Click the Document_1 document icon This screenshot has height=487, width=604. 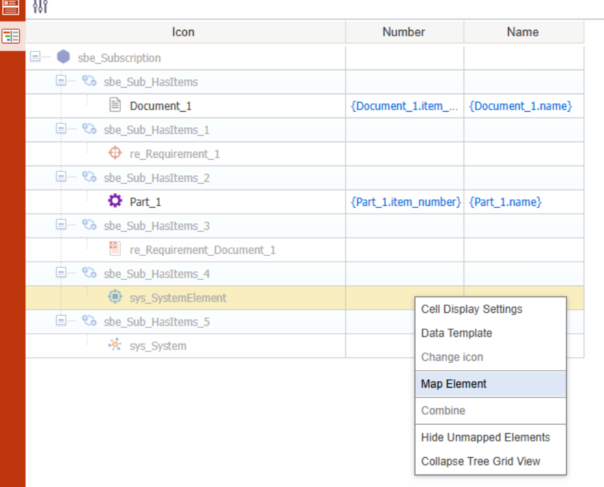click(x=115, y=105)
